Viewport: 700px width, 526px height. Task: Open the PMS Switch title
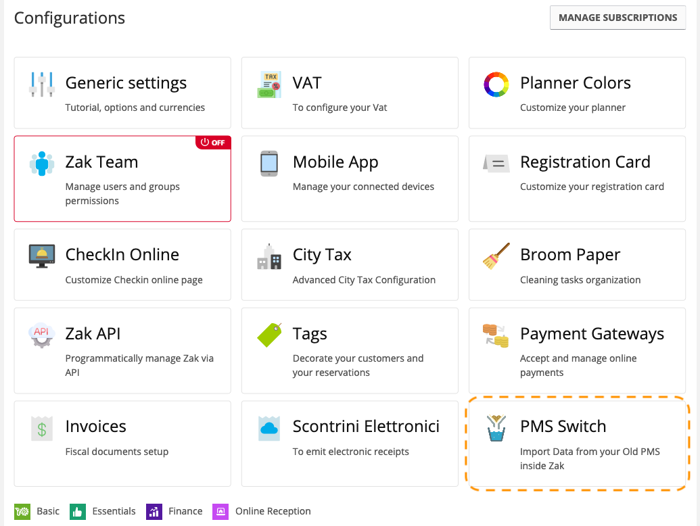563,427
